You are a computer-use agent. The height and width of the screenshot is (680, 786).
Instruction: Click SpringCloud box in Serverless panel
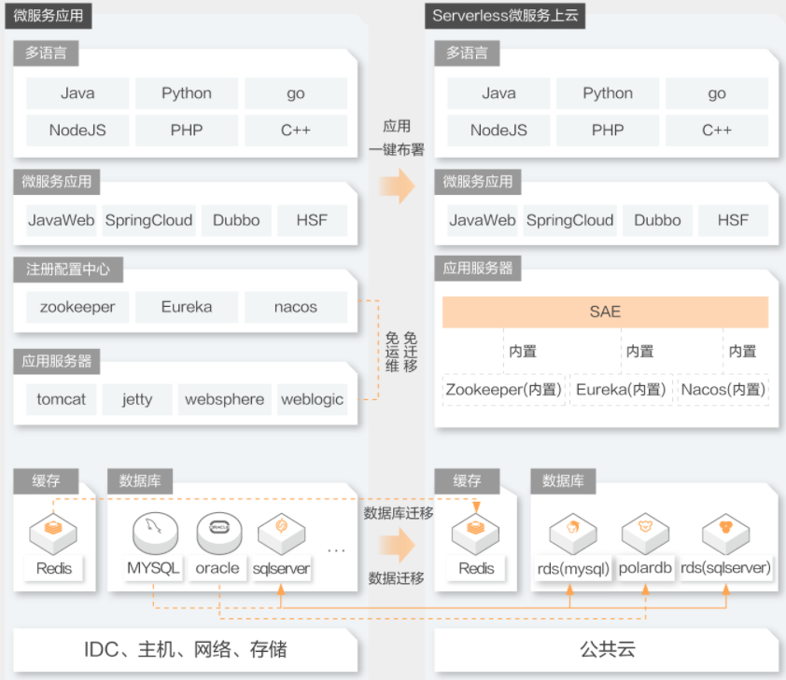570,220
